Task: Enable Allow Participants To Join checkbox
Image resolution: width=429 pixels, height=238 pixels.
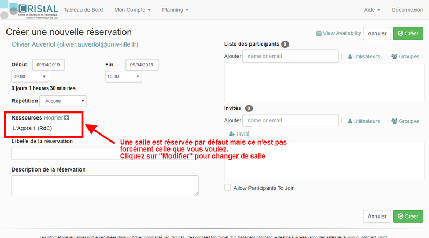Action: (x=227, y=188)
